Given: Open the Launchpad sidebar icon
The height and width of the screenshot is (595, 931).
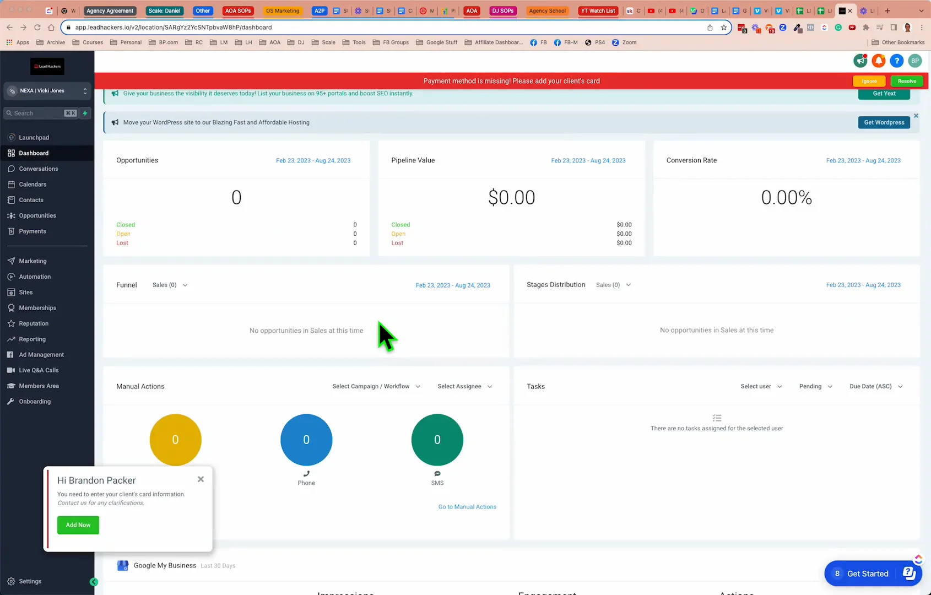Looking at the screenshot, I should pyautogui.click(x=12, y=137).
